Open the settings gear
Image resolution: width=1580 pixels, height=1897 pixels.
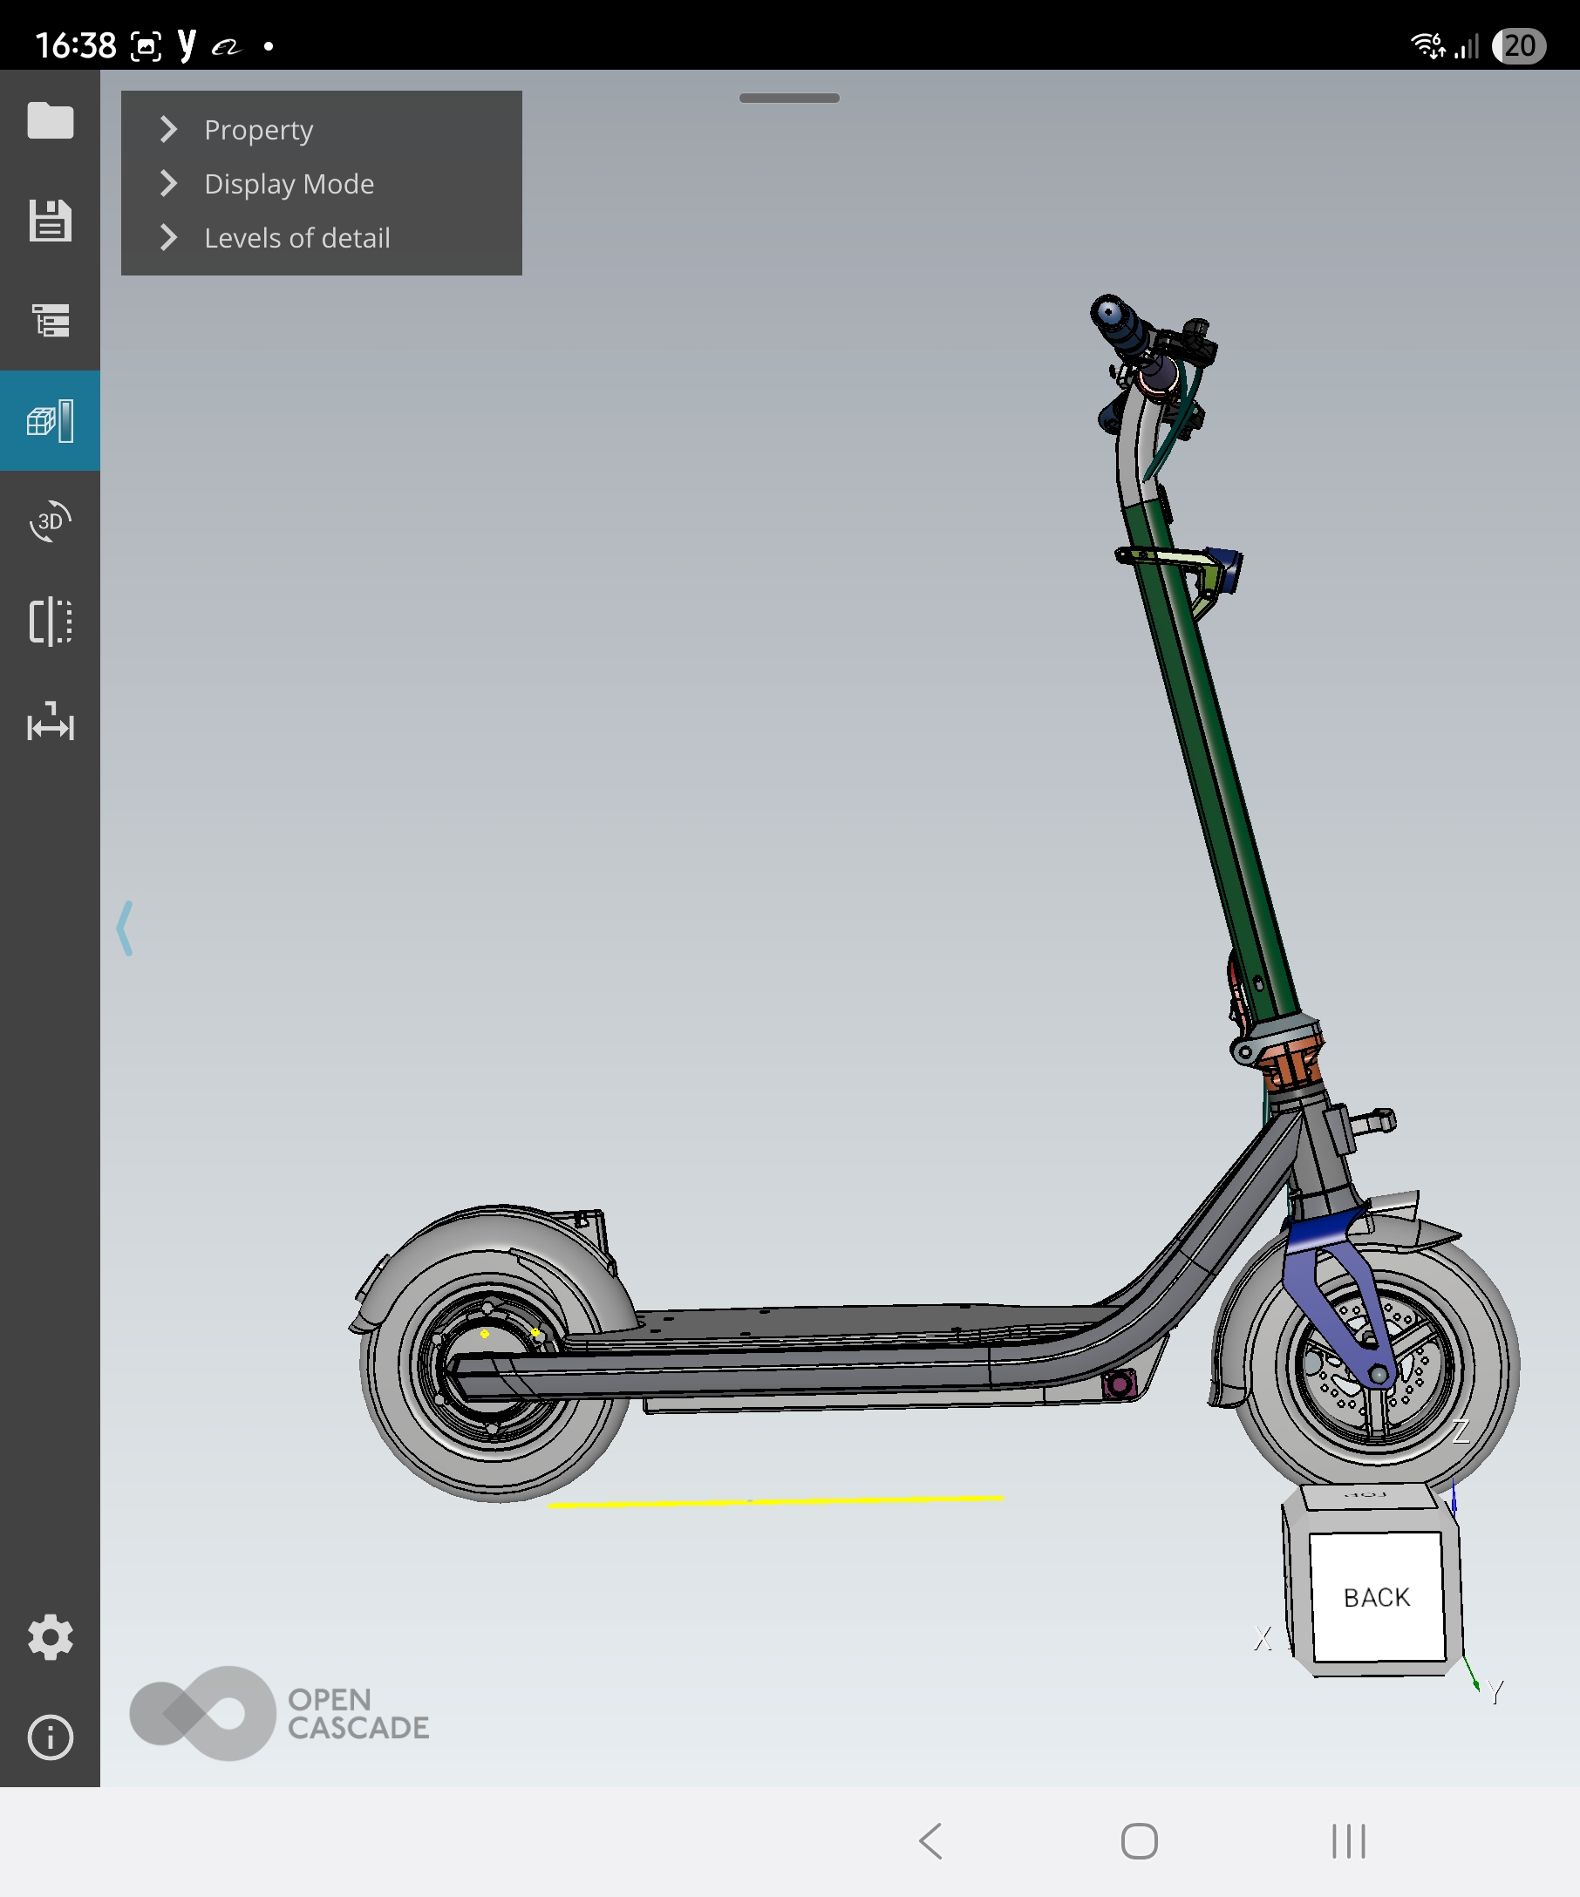50,1637
